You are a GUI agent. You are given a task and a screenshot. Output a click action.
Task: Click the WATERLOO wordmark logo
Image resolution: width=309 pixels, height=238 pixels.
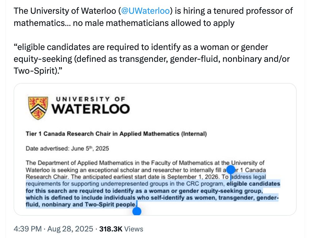[91, 109]
